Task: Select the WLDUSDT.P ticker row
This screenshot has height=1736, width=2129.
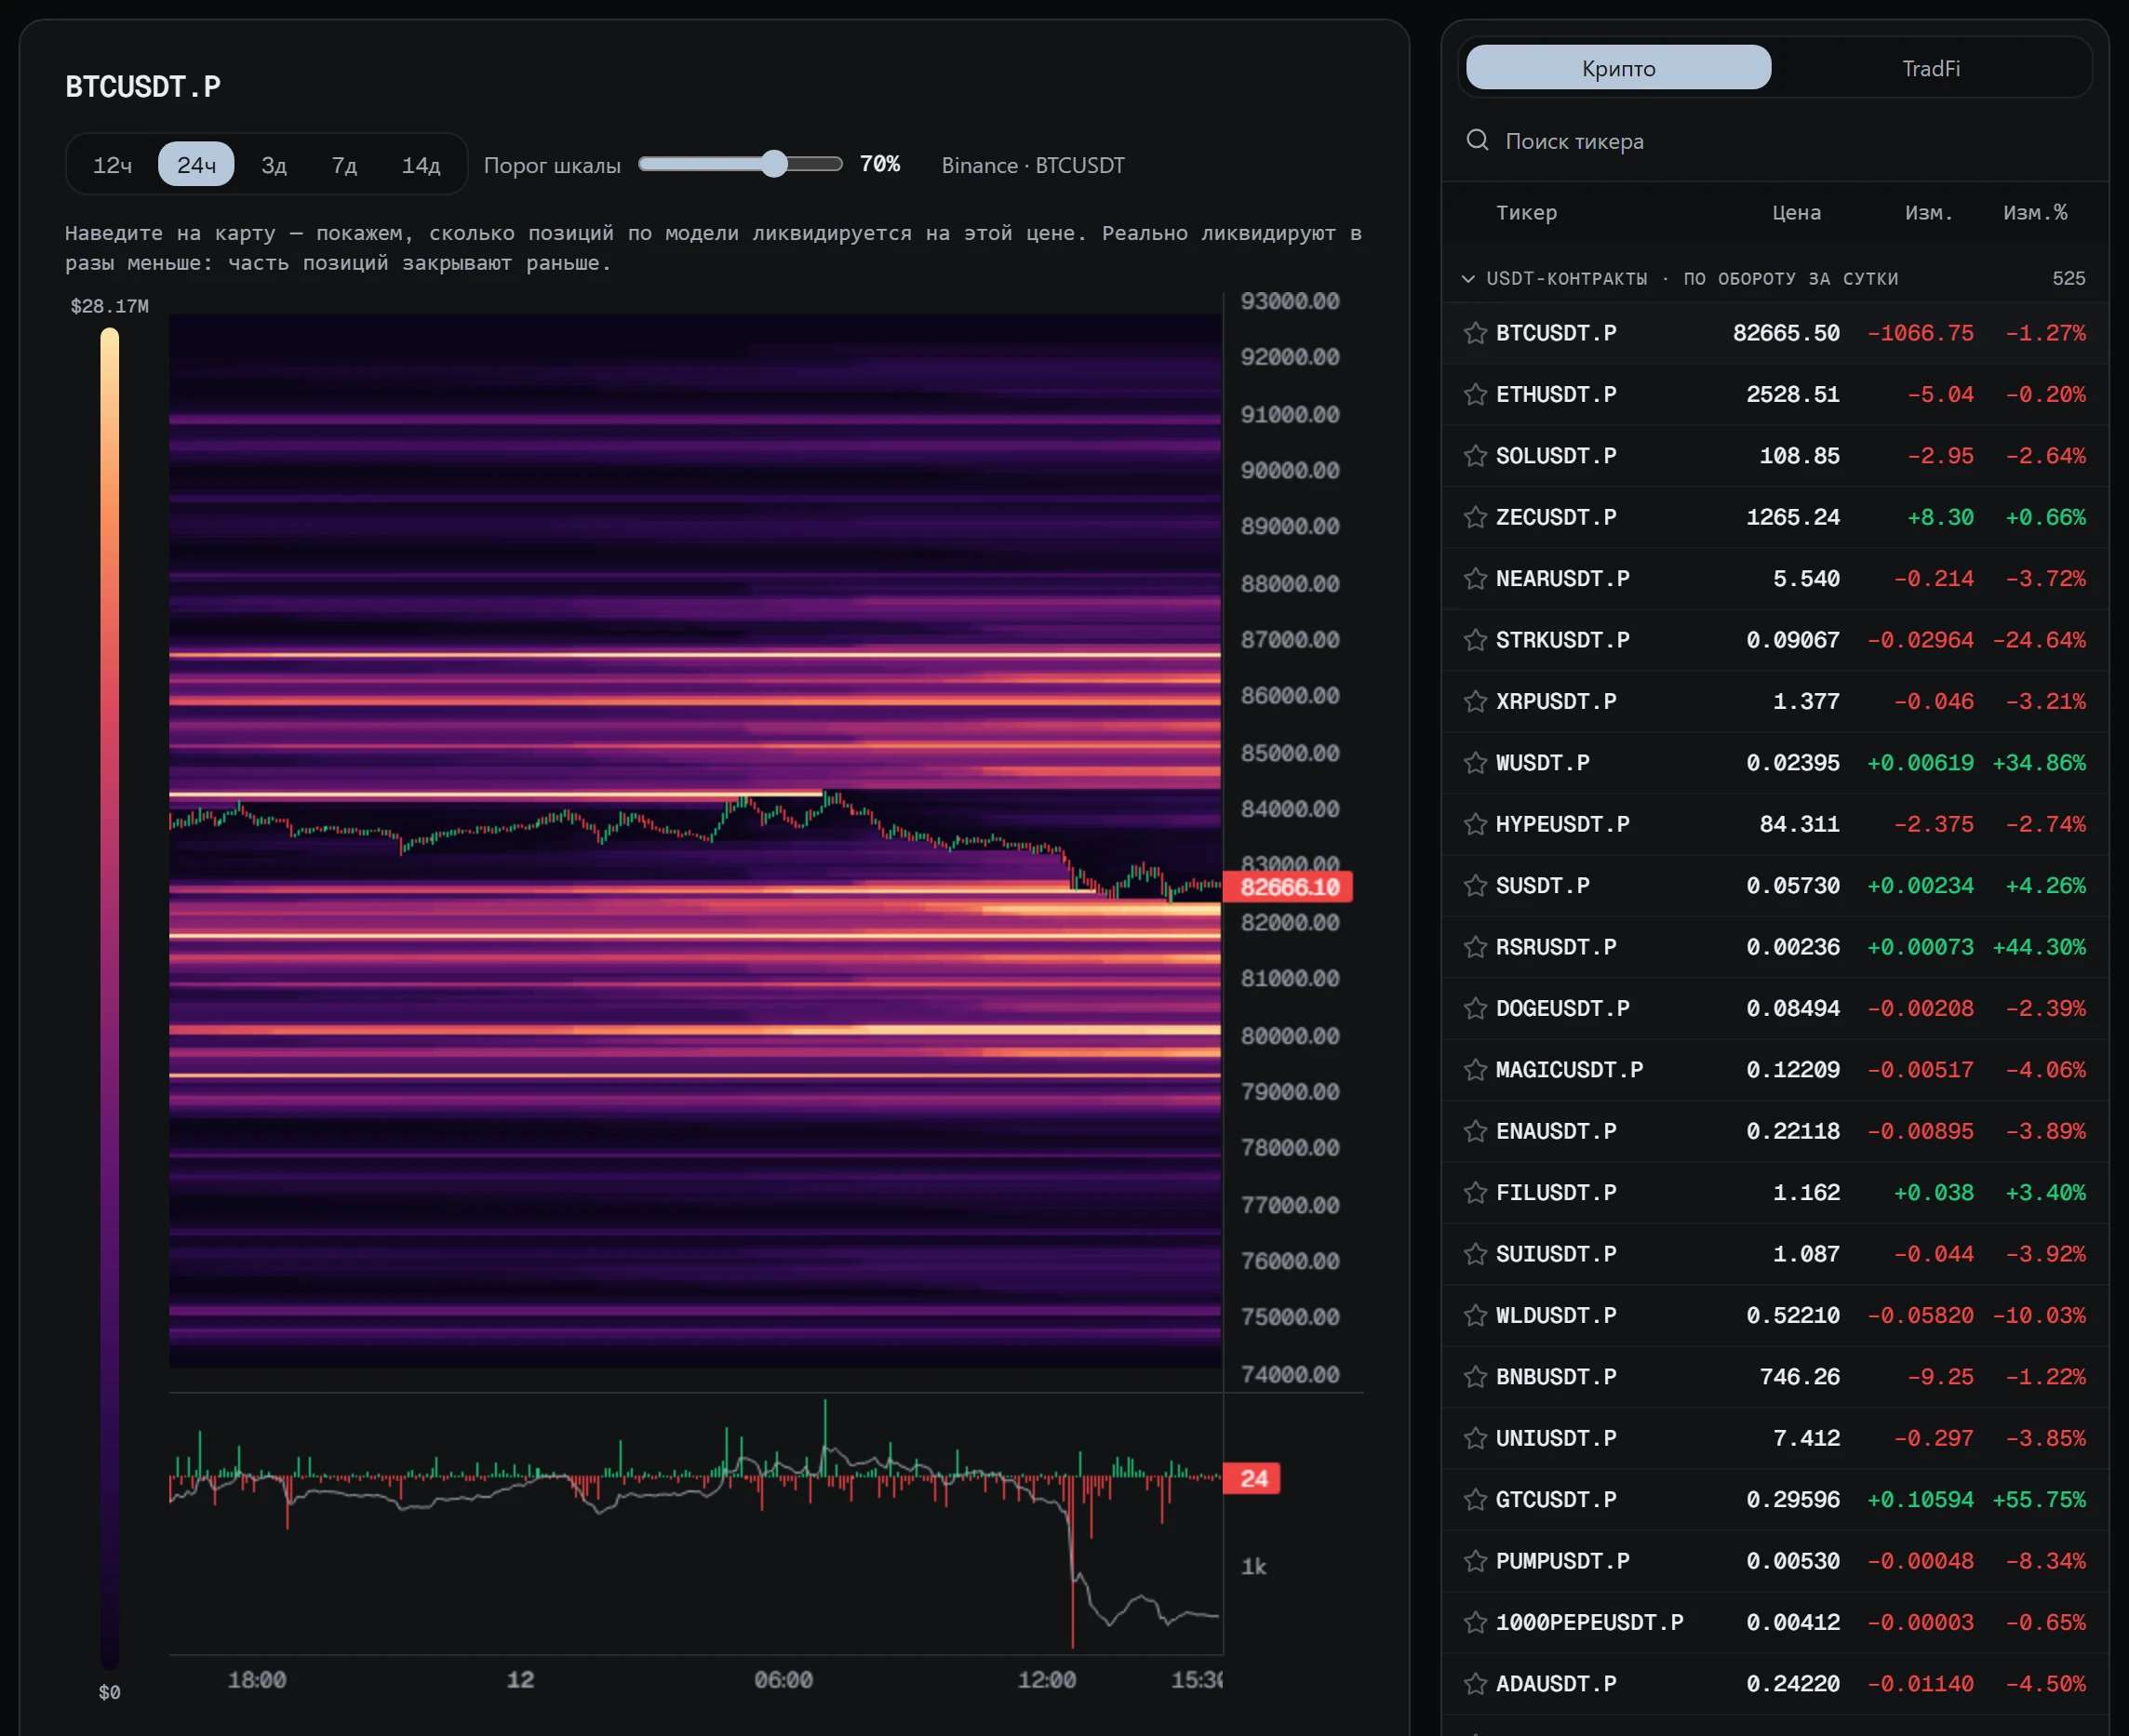Action: click(x=1775, y=1315)
